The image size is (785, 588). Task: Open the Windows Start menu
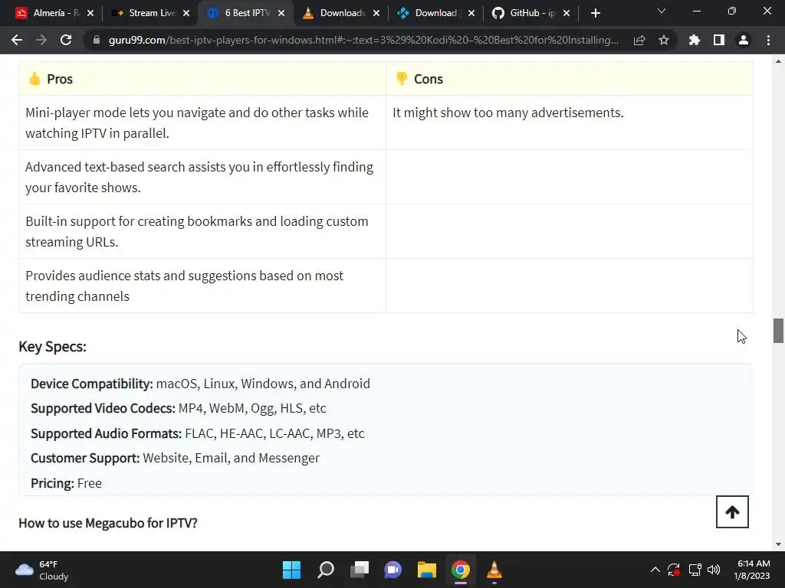[292, 570]
